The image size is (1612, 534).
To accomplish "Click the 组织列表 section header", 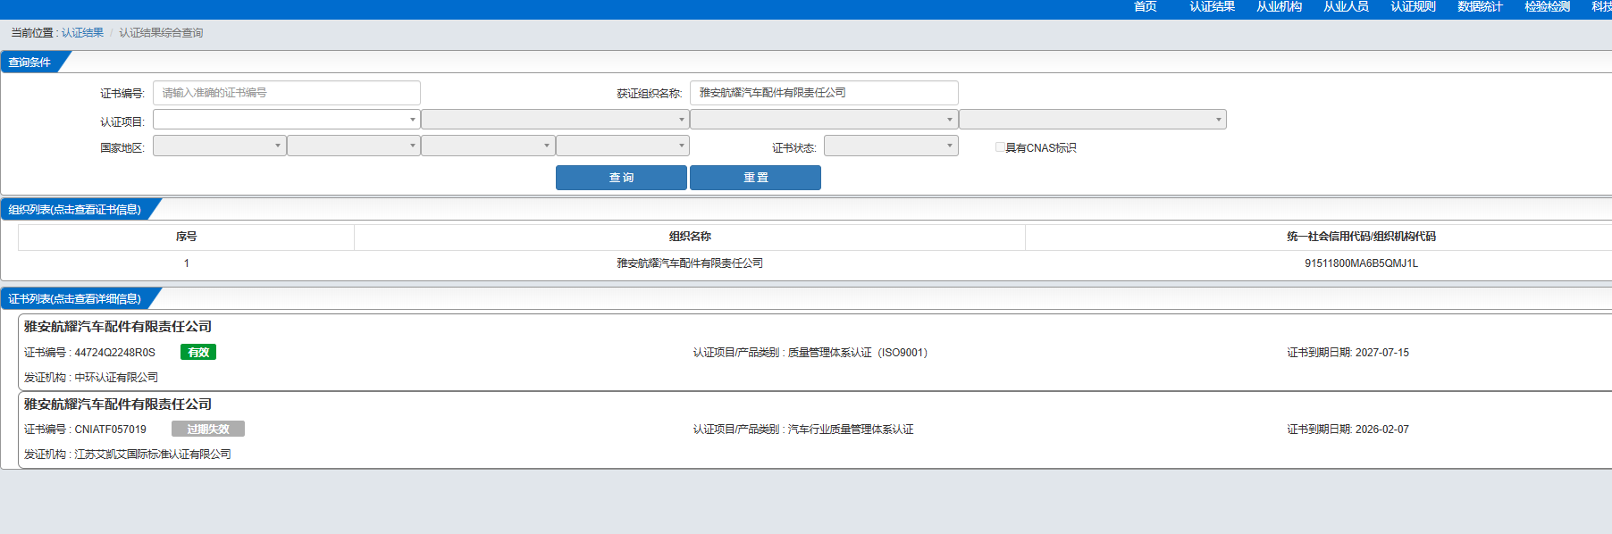I will pos(75,210).
